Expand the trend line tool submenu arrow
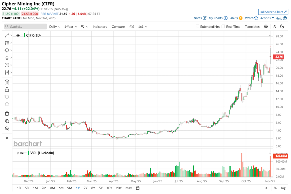This screenshot has width=291, height=194. [x=11, y=35]
